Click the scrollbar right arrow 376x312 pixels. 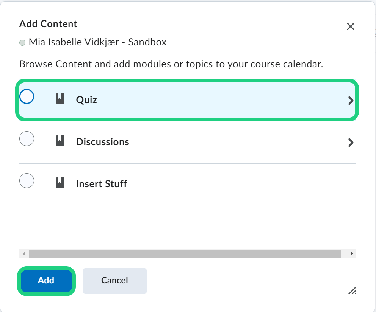pyautogui.click(x=352, y=253)
